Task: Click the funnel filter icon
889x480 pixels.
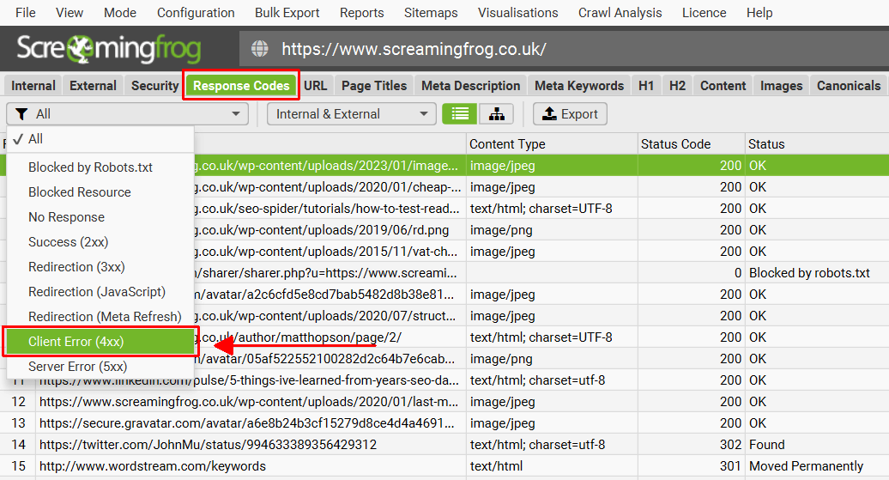Action: point(21,114)
